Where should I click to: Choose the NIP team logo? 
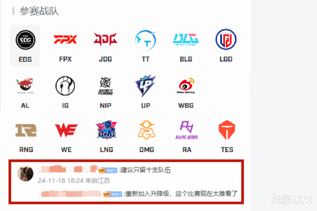[105, 86]
